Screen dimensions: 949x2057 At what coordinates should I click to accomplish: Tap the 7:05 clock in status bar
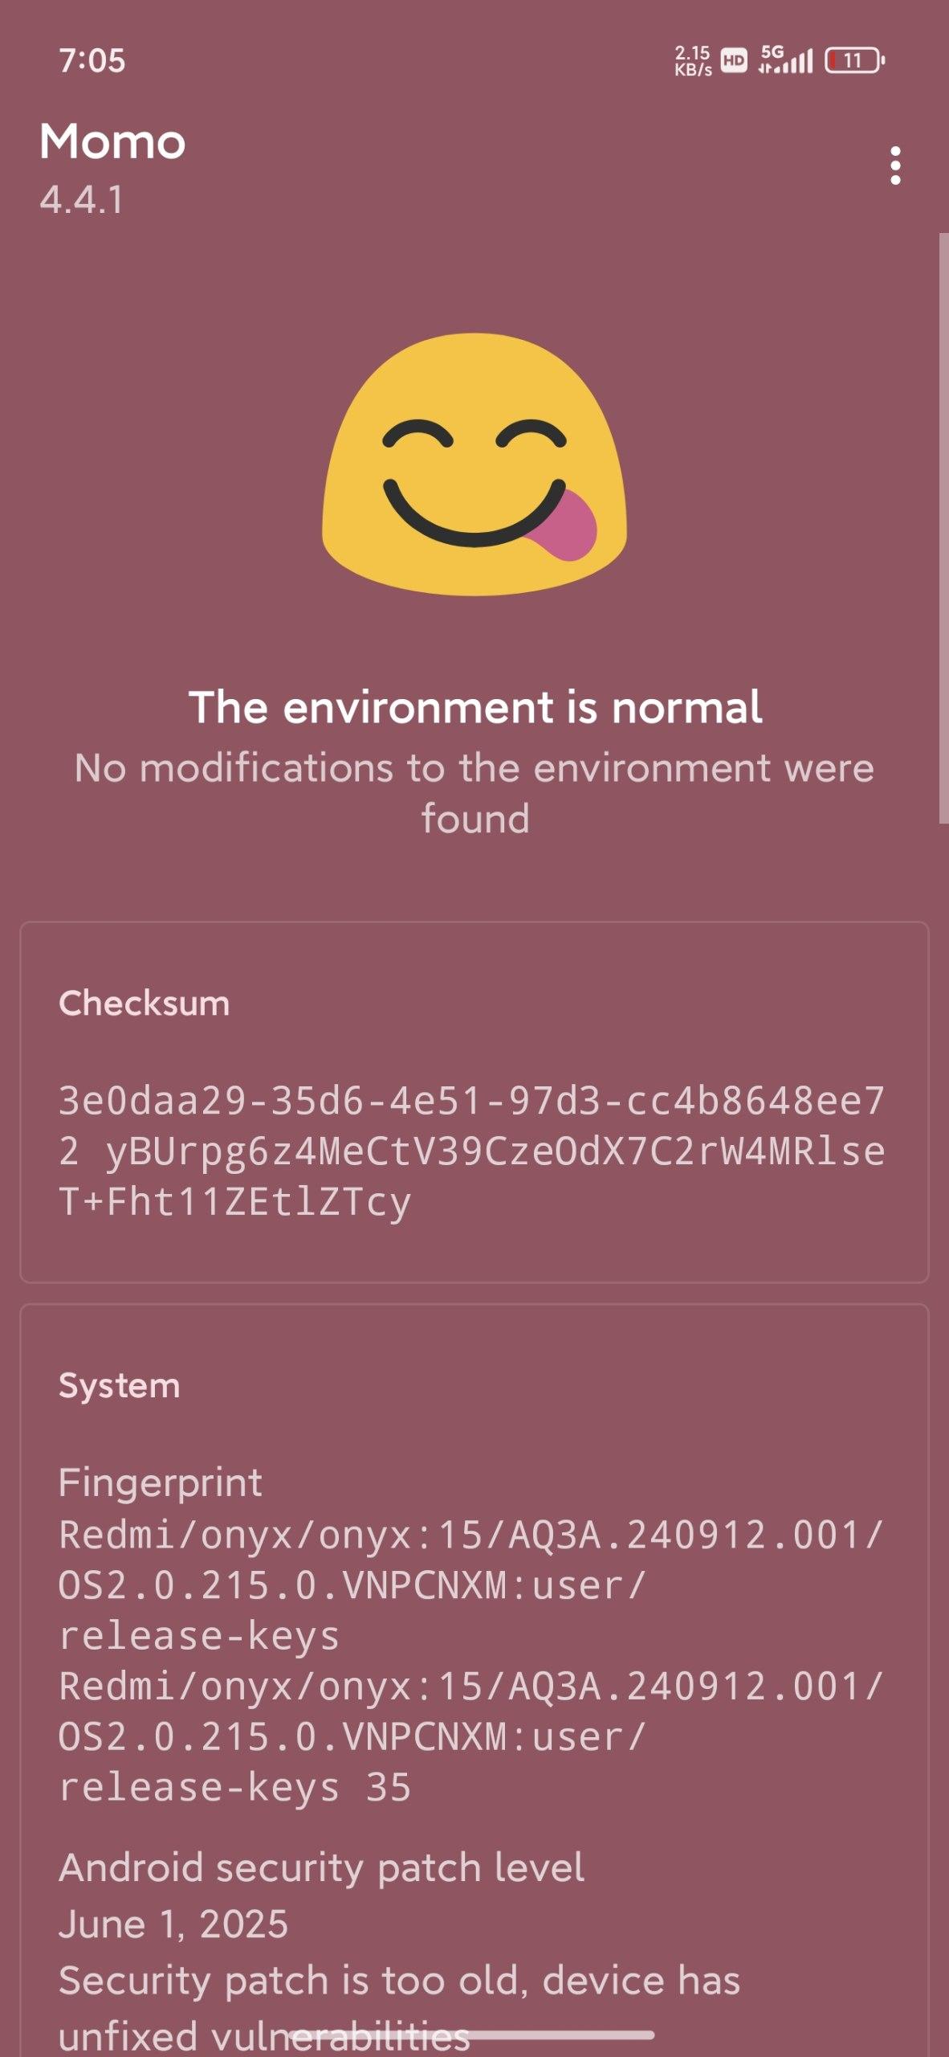tap(92, 60)
